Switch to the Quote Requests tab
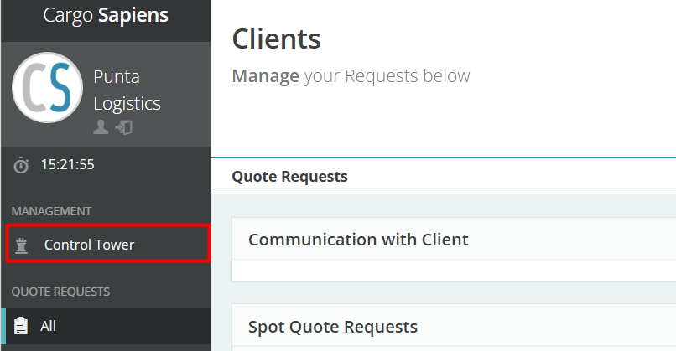The width and height of the screenshot is (676, 351). point(289,177)
